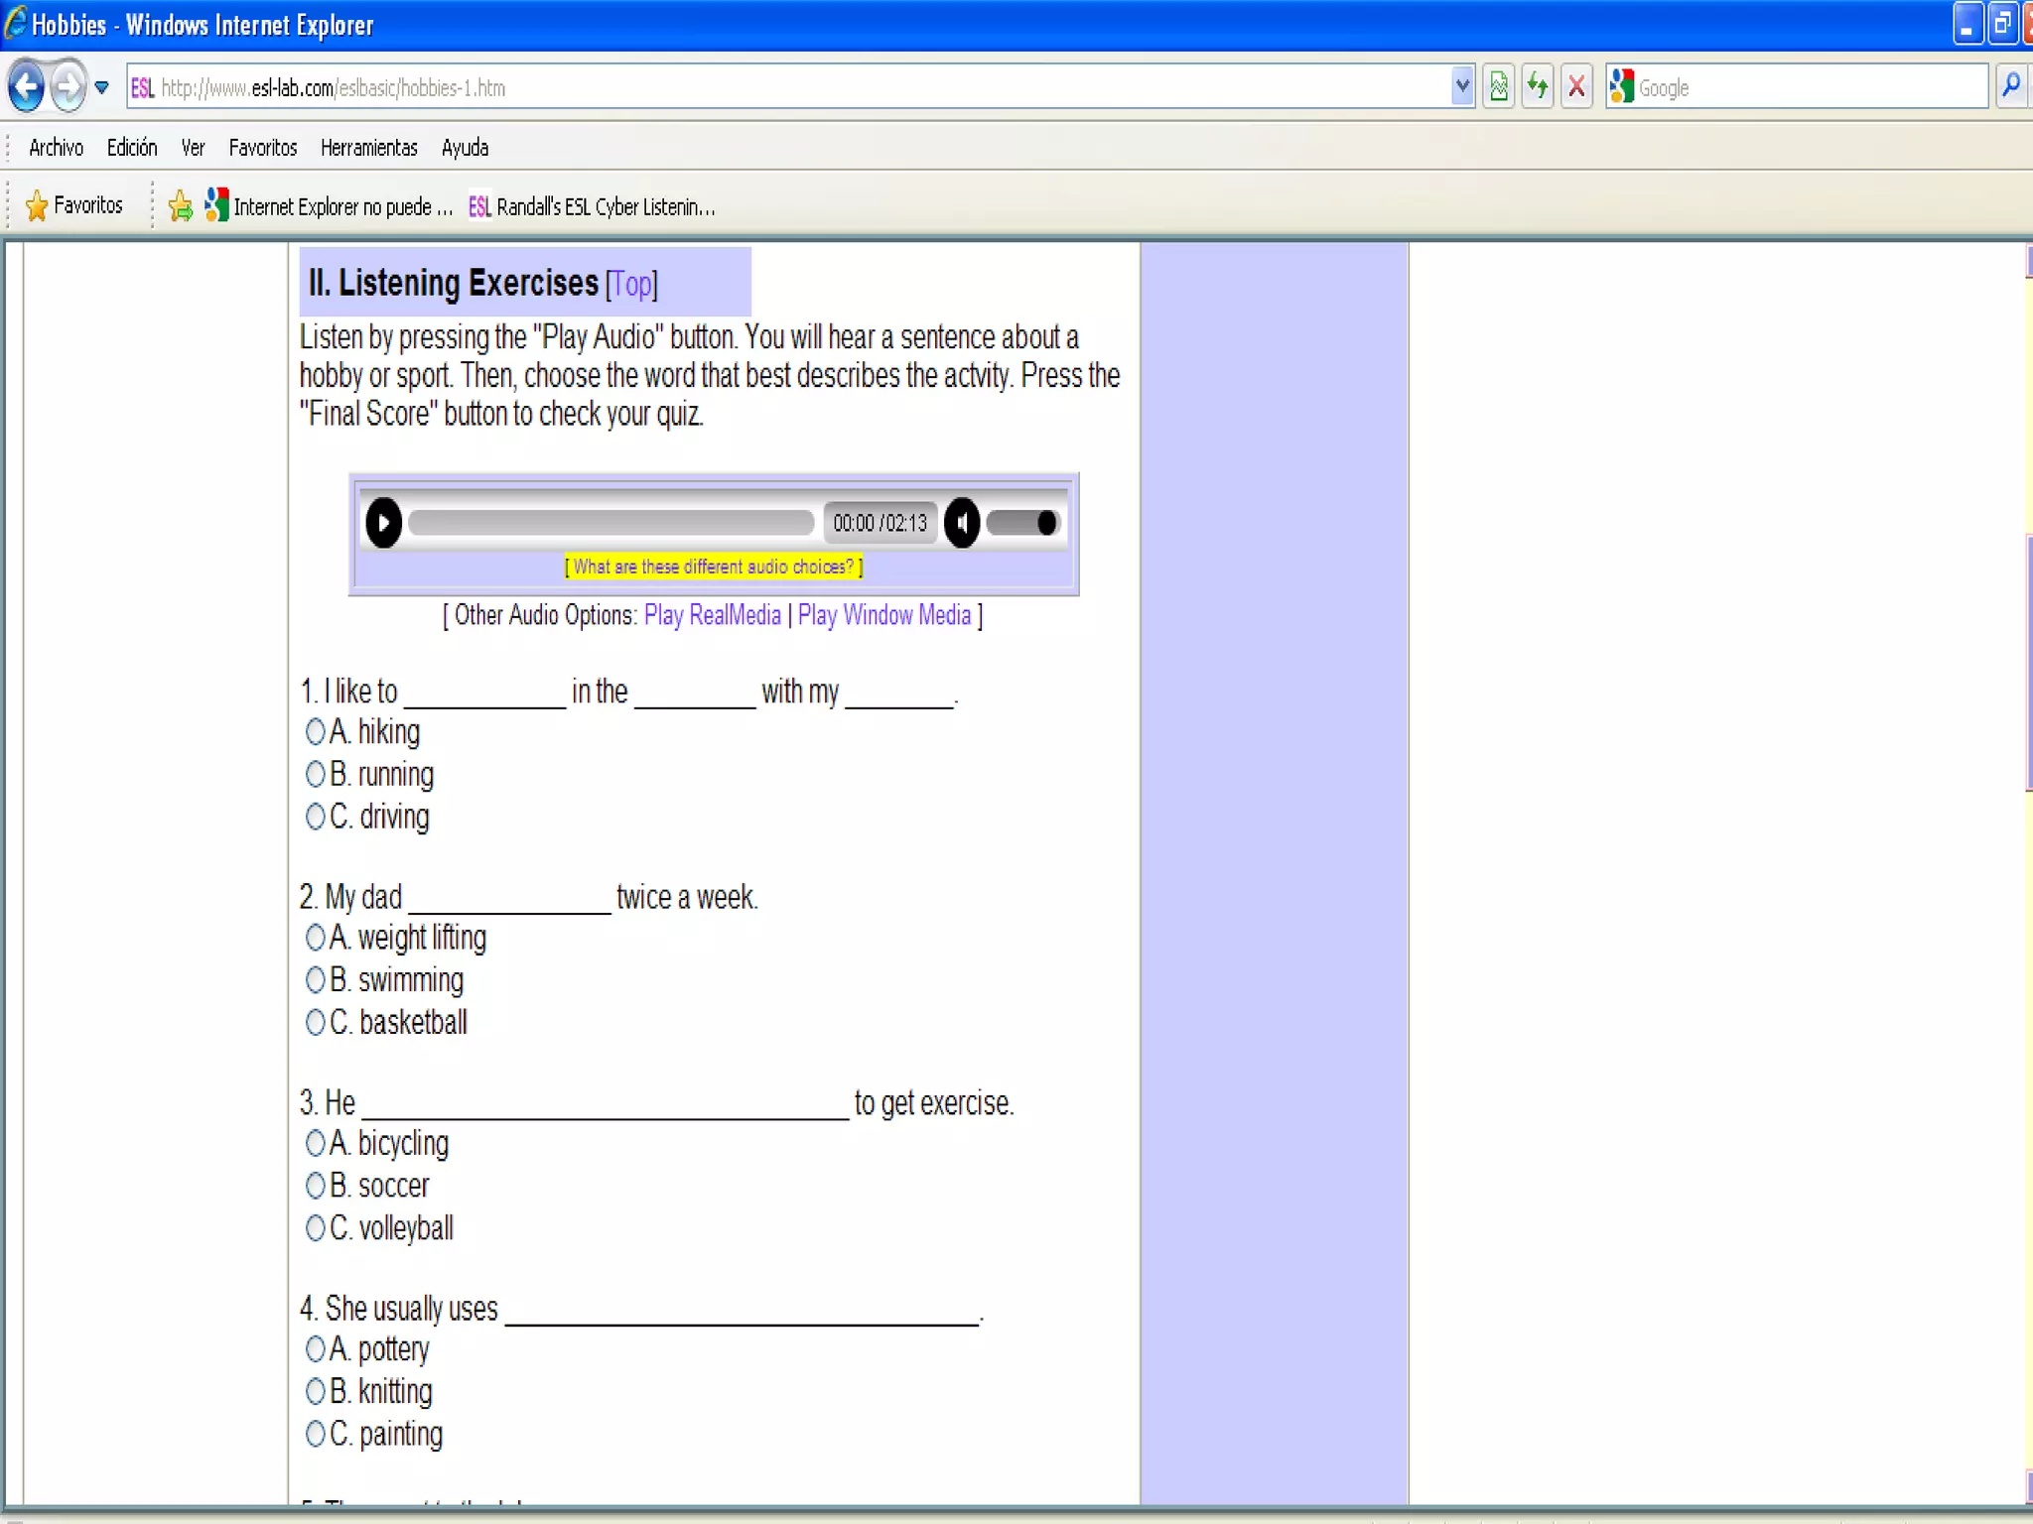
Task: Select radio option B. swimming
Action: 315,980
